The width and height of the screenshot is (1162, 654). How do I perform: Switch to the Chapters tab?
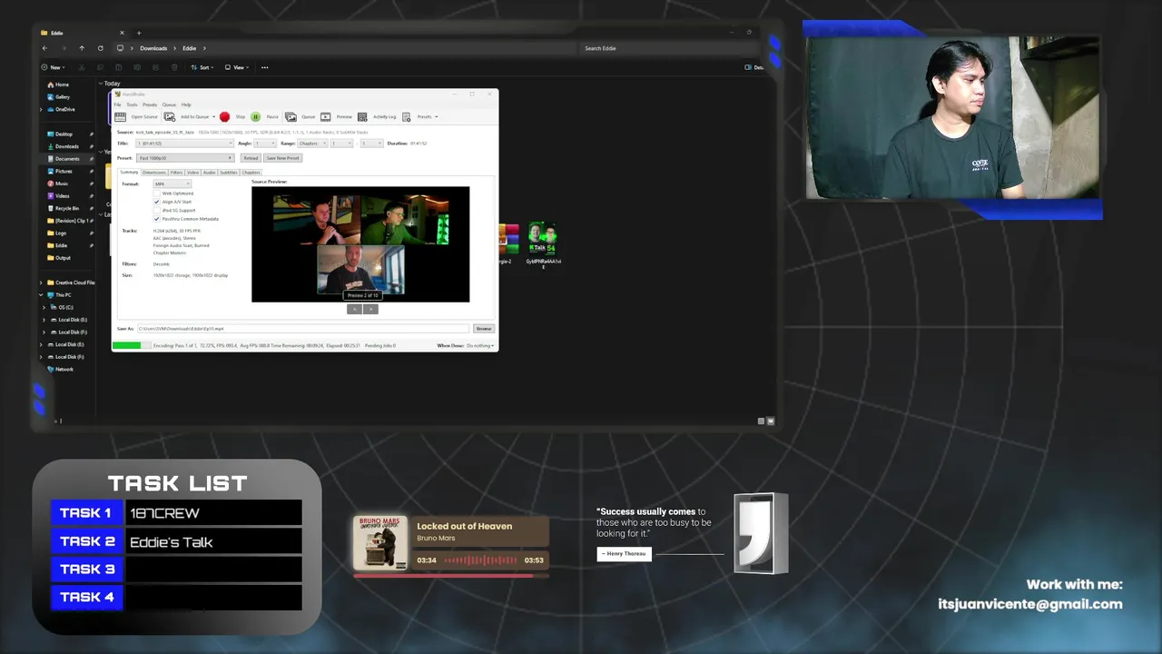click(251, 173)
